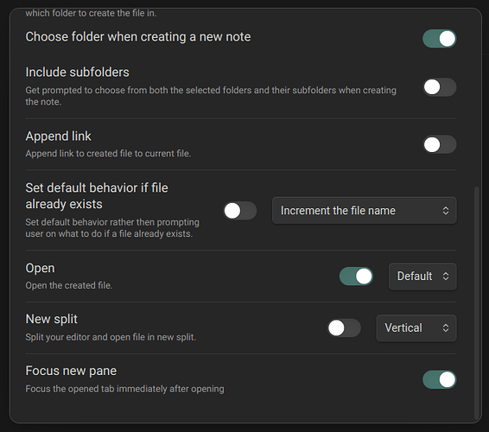489x432 pixels.
Task: Switch off the Open created file toggle
Action: click(356, 276)
